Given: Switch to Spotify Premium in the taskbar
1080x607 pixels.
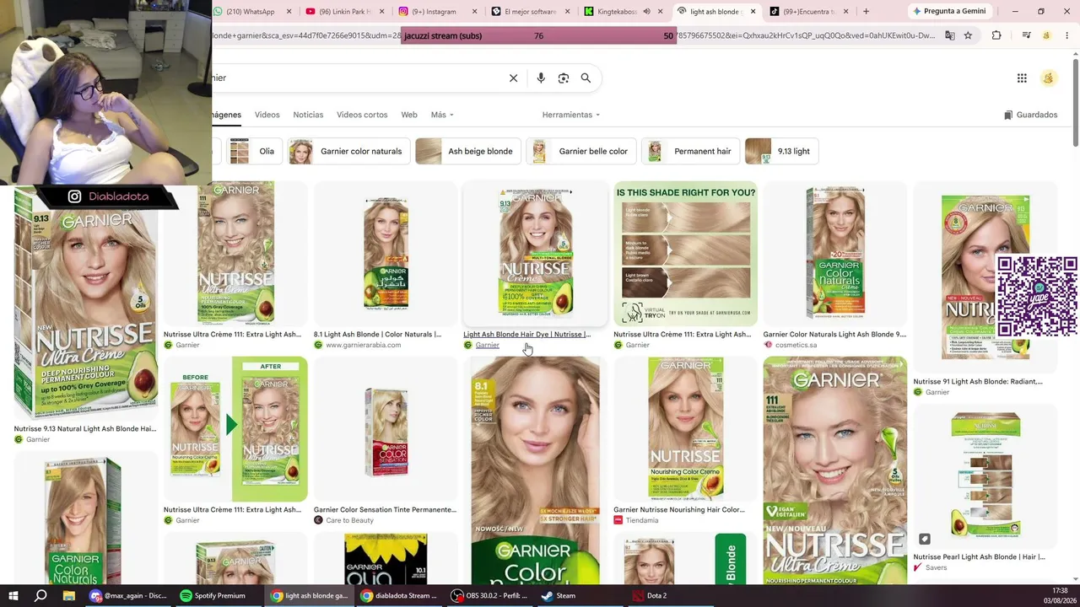Looking at the screenshot, I should [x=213, y=596].
